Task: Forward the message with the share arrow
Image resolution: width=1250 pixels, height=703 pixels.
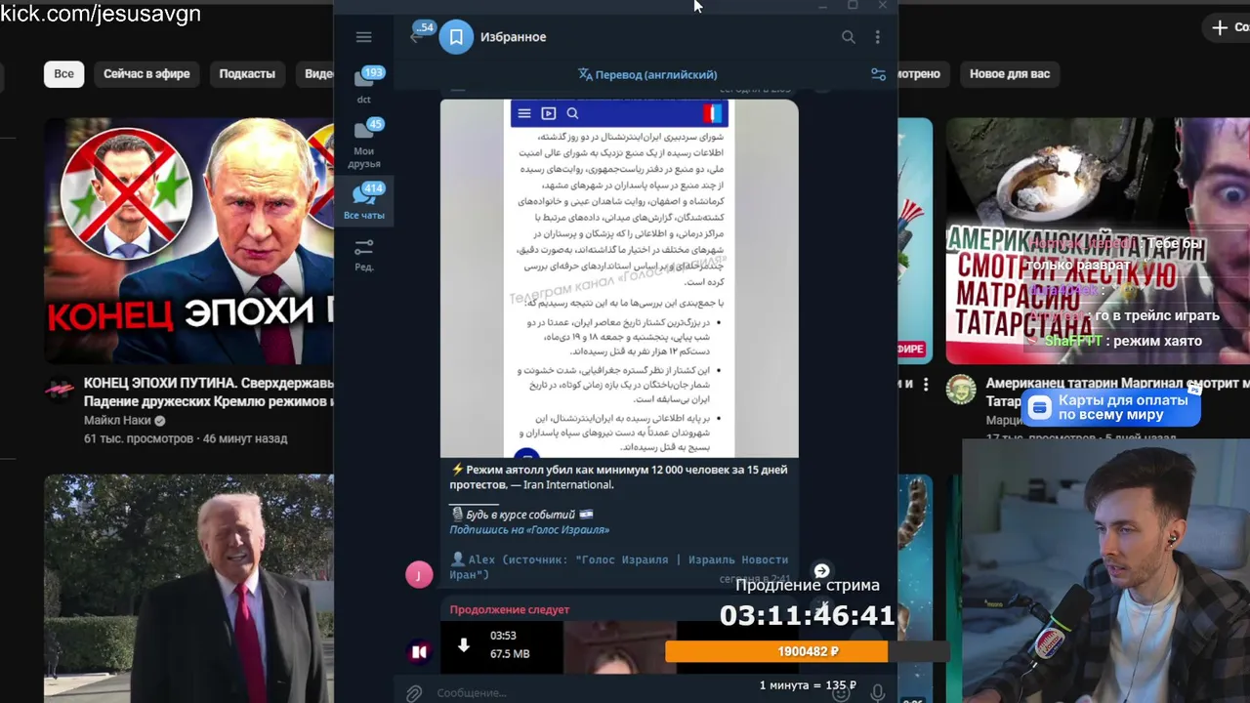Action: click(822, 570)
